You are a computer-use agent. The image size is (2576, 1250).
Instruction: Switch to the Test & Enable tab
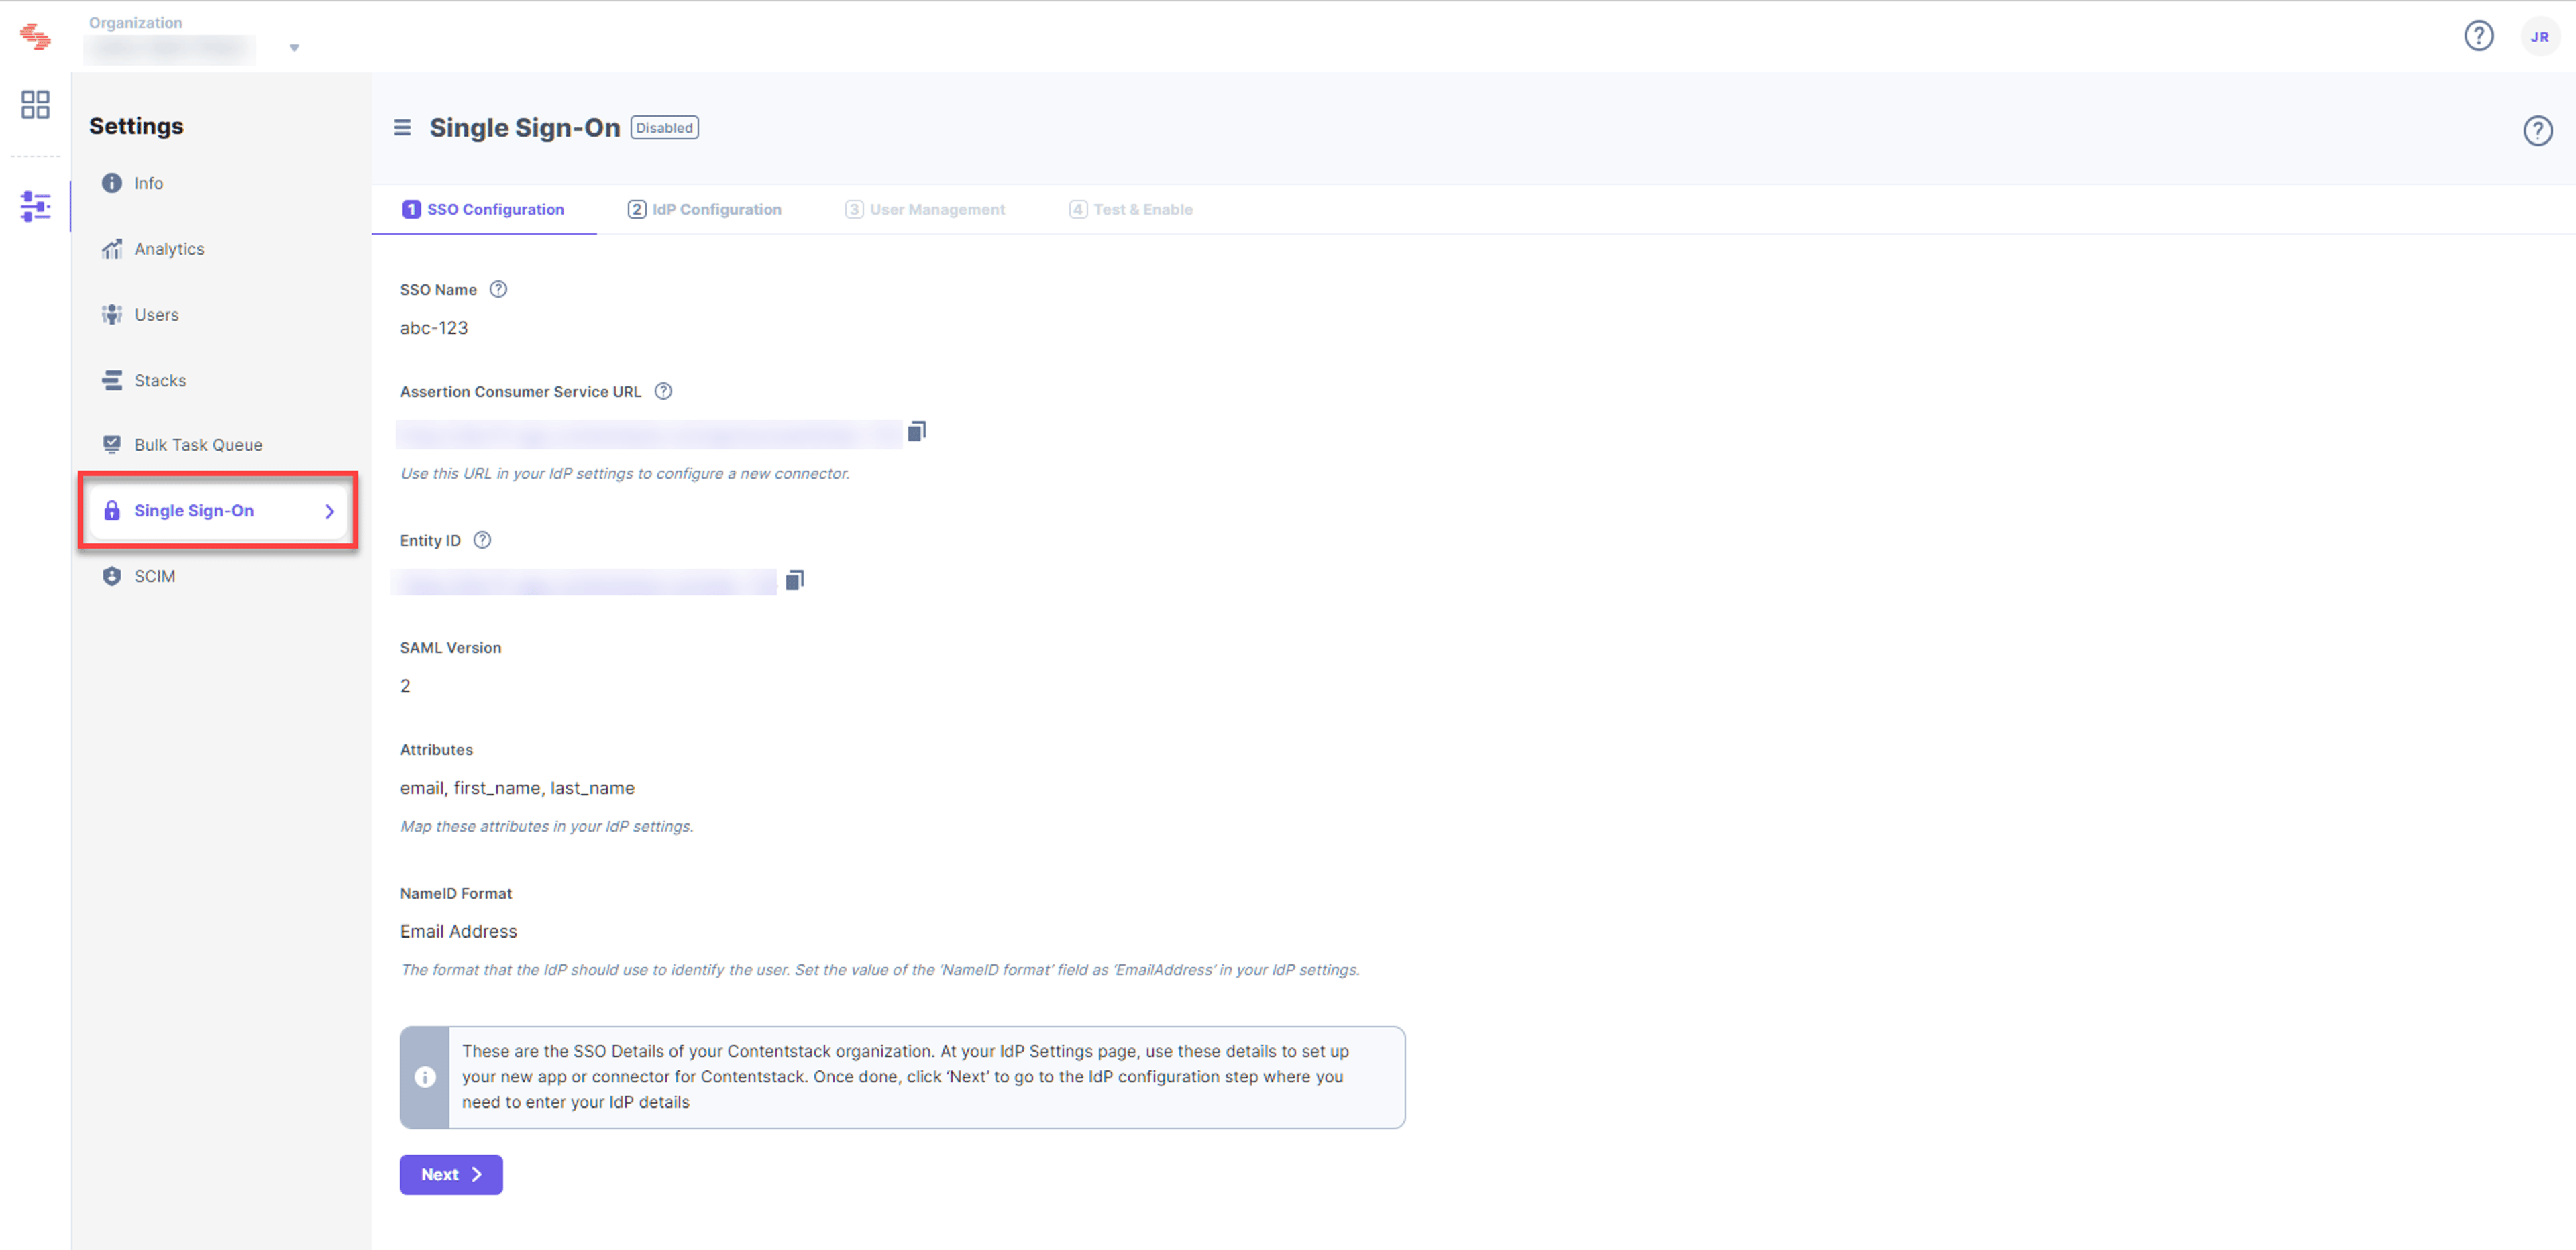[1131, 209]
